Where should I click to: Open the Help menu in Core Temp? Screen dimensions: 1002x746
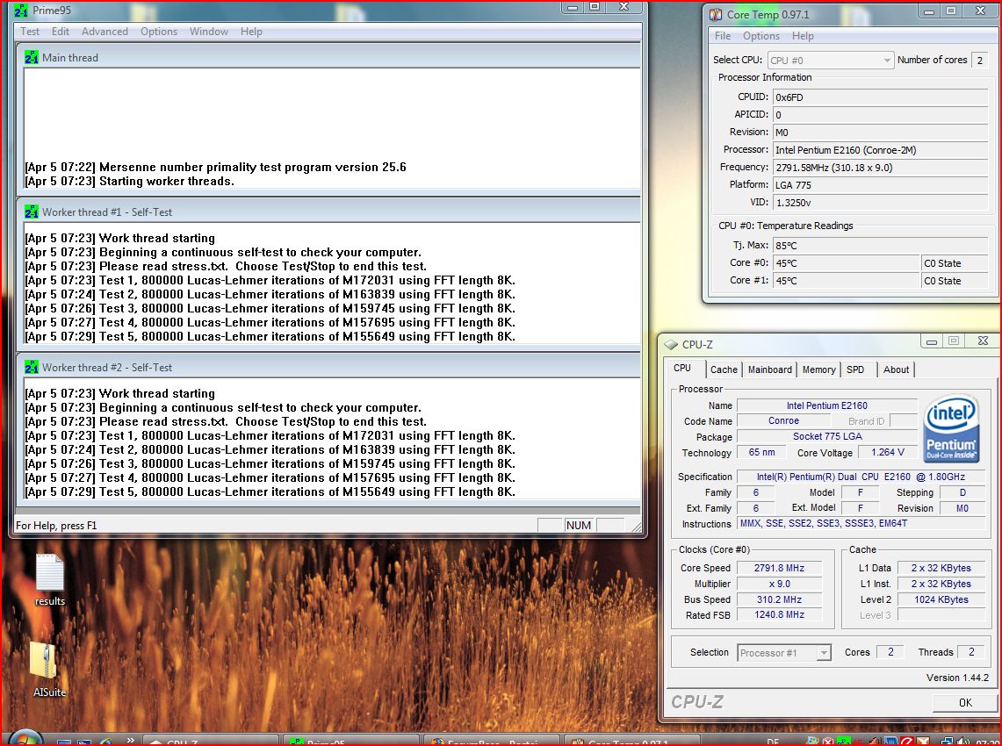point(803,36)
